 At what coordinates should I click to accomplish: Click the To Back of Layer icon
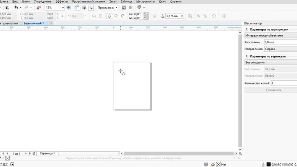click(205, 16)
